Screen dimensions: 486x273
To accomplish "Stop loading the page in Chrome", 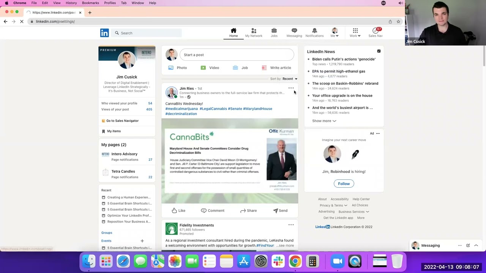I will [x=22, y=22].
